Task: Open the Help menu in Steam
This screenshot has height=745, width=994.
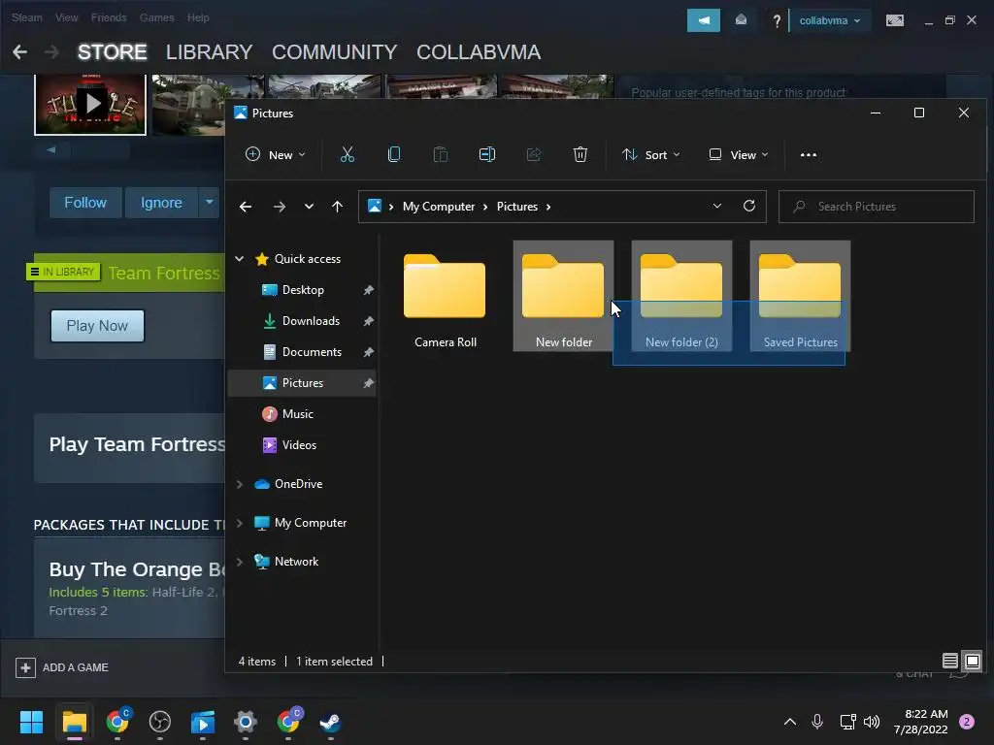Action: [x=198, y=17]
